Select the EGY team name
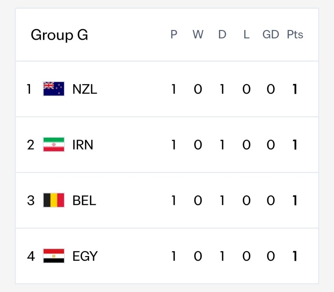The image size is (334, 292). pyautogui.click(x=85, y=256)
